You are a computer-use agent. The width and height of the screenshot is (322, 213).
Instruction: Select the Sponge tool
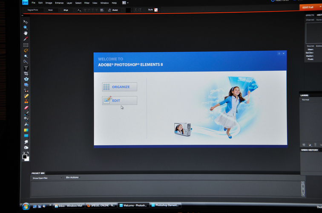tap(26, 148)
